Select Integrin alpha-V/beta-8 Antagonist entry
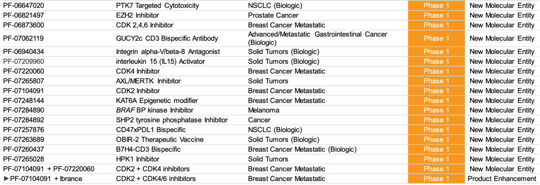 [x=168, y=52]
